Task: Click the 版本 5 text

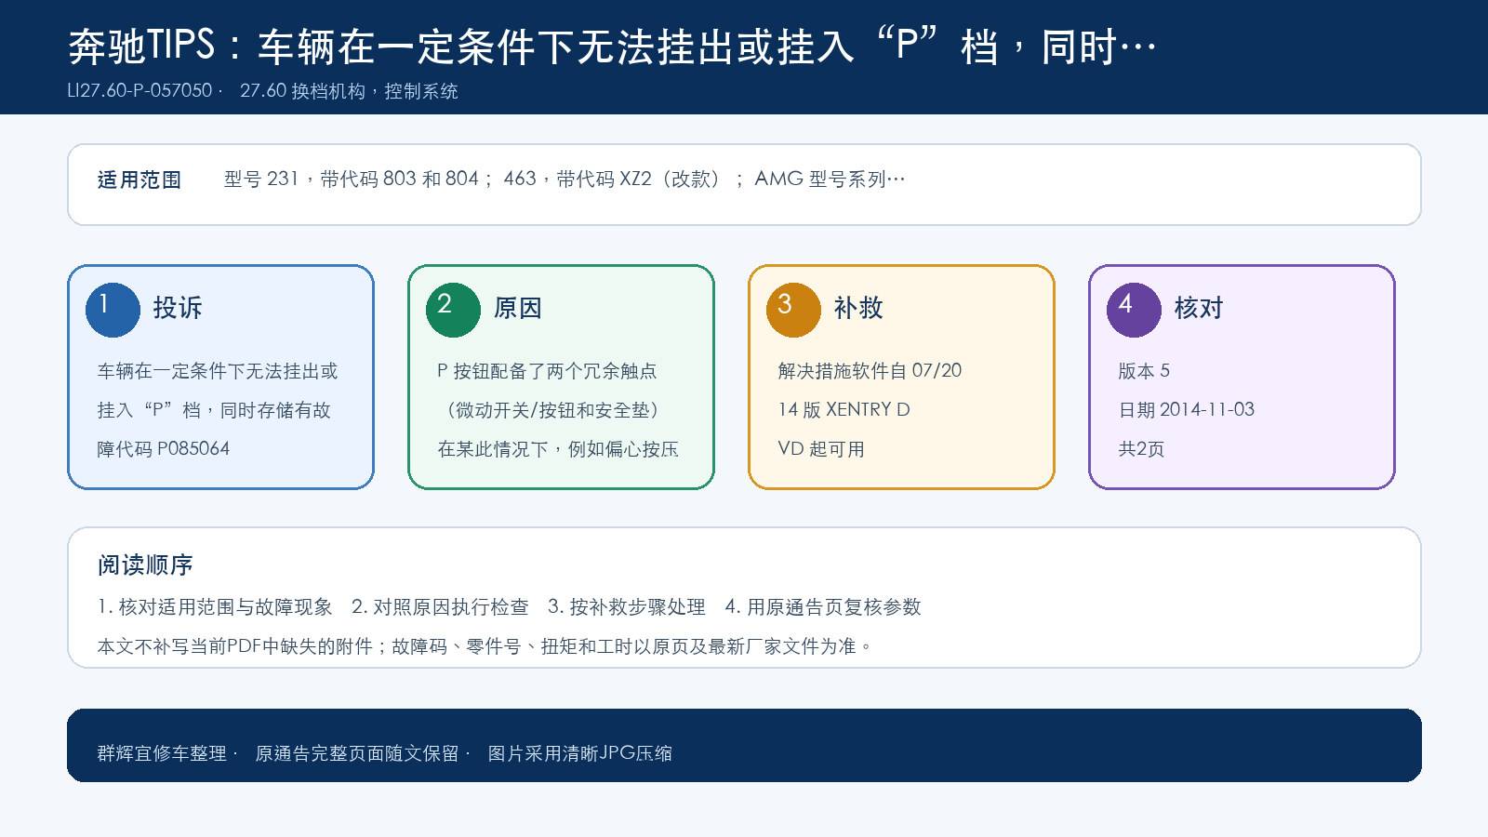Action: pyautogui.click(x=1144, y=371)
